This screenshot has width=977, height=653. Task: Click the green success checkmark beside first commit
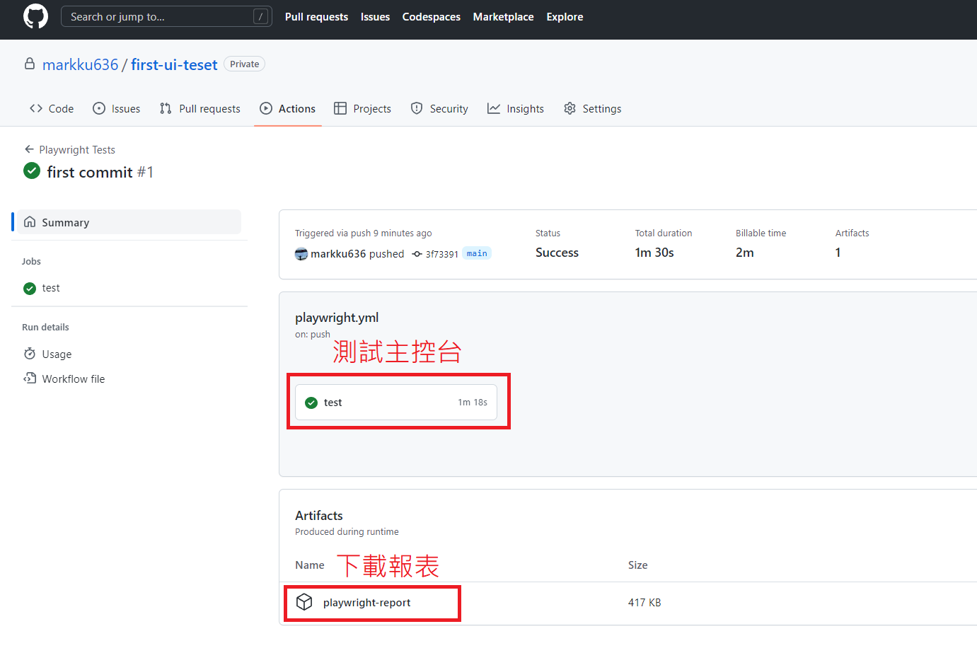point(32,171)
